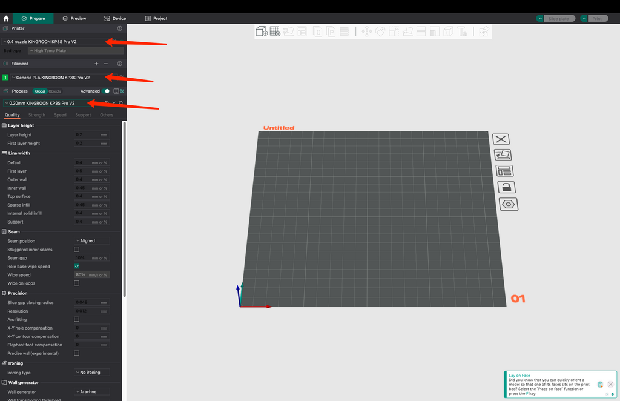Image resolution: width=620 pixels, height=401 pixels.
Task: Click the Add model cube icon
Action: pos(262,31)
